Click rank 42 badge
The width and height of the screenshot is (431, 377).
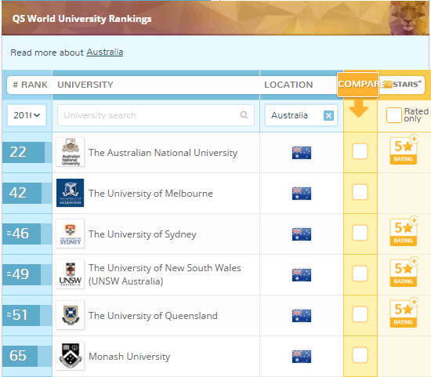(22, 193)
